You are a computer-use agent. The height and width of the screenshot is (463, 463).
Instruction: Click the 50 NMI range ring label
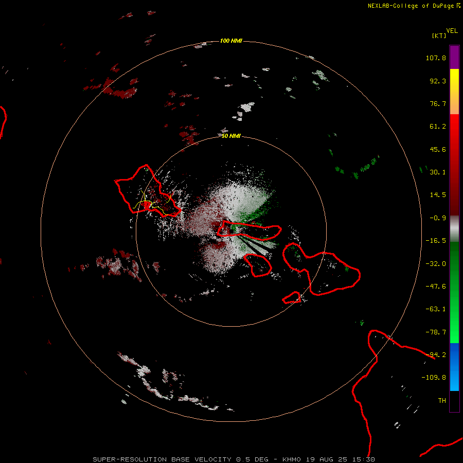[x=231, y=136]
